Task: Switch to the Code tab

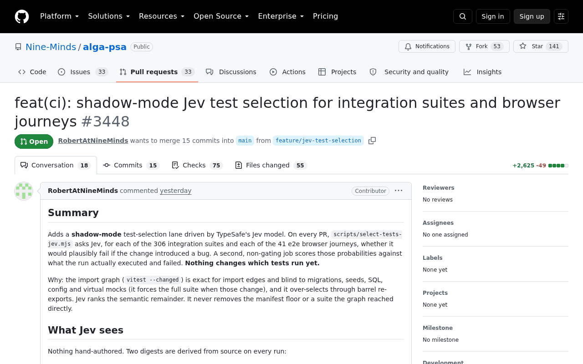Action: tap(32, 72)
